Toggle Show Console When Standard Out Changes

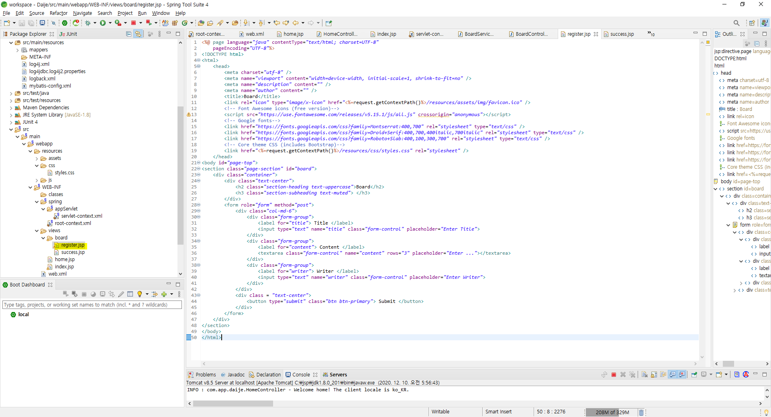point(673,374)
